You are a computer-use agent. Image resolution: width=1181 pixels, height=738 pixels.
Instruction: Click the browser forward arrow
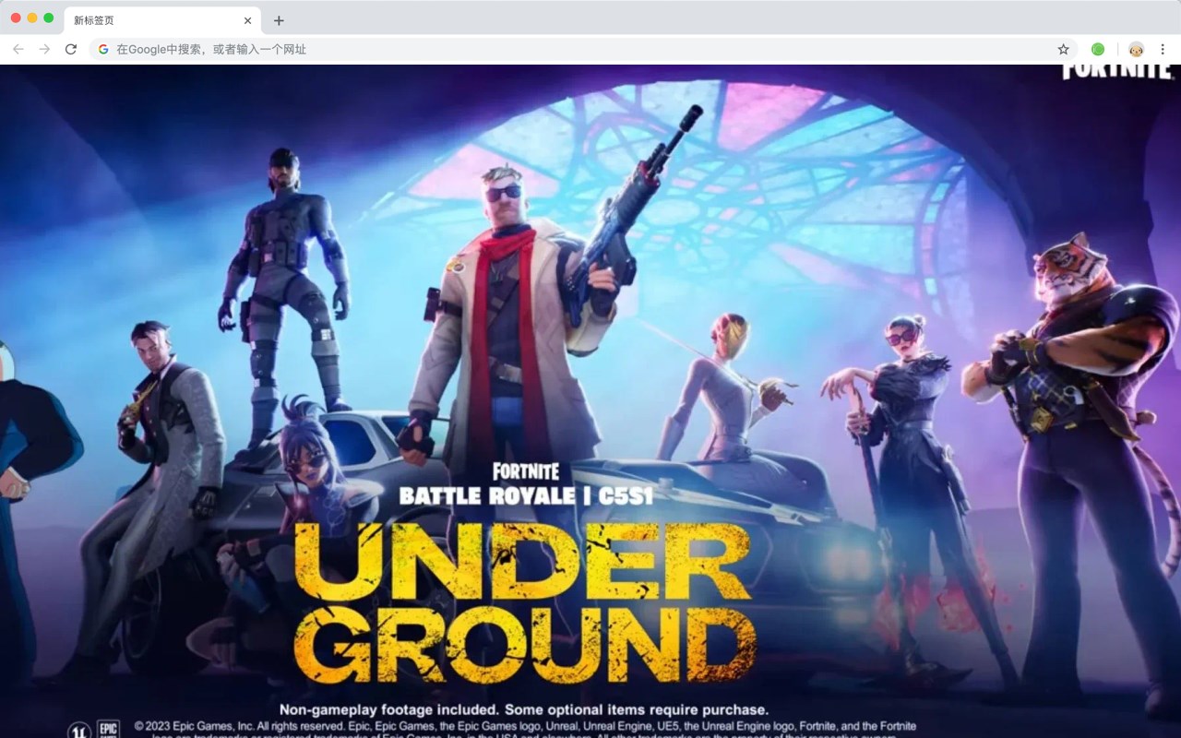tap(44, 49)
